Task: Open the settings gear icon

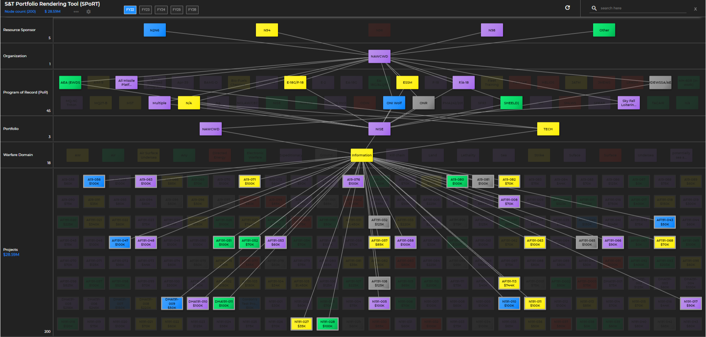Action: [89, 12]
